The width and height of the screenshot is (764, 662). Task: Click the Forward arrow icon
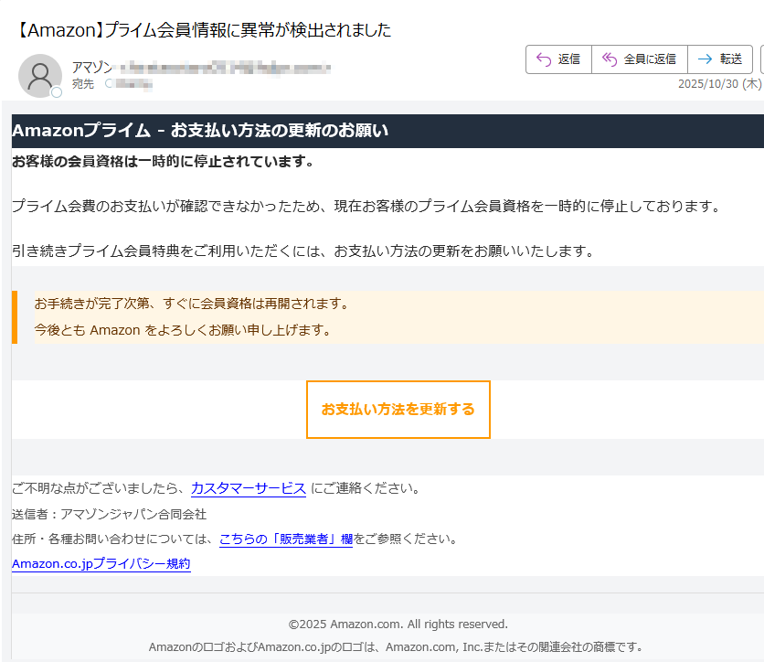click(703, 59)
